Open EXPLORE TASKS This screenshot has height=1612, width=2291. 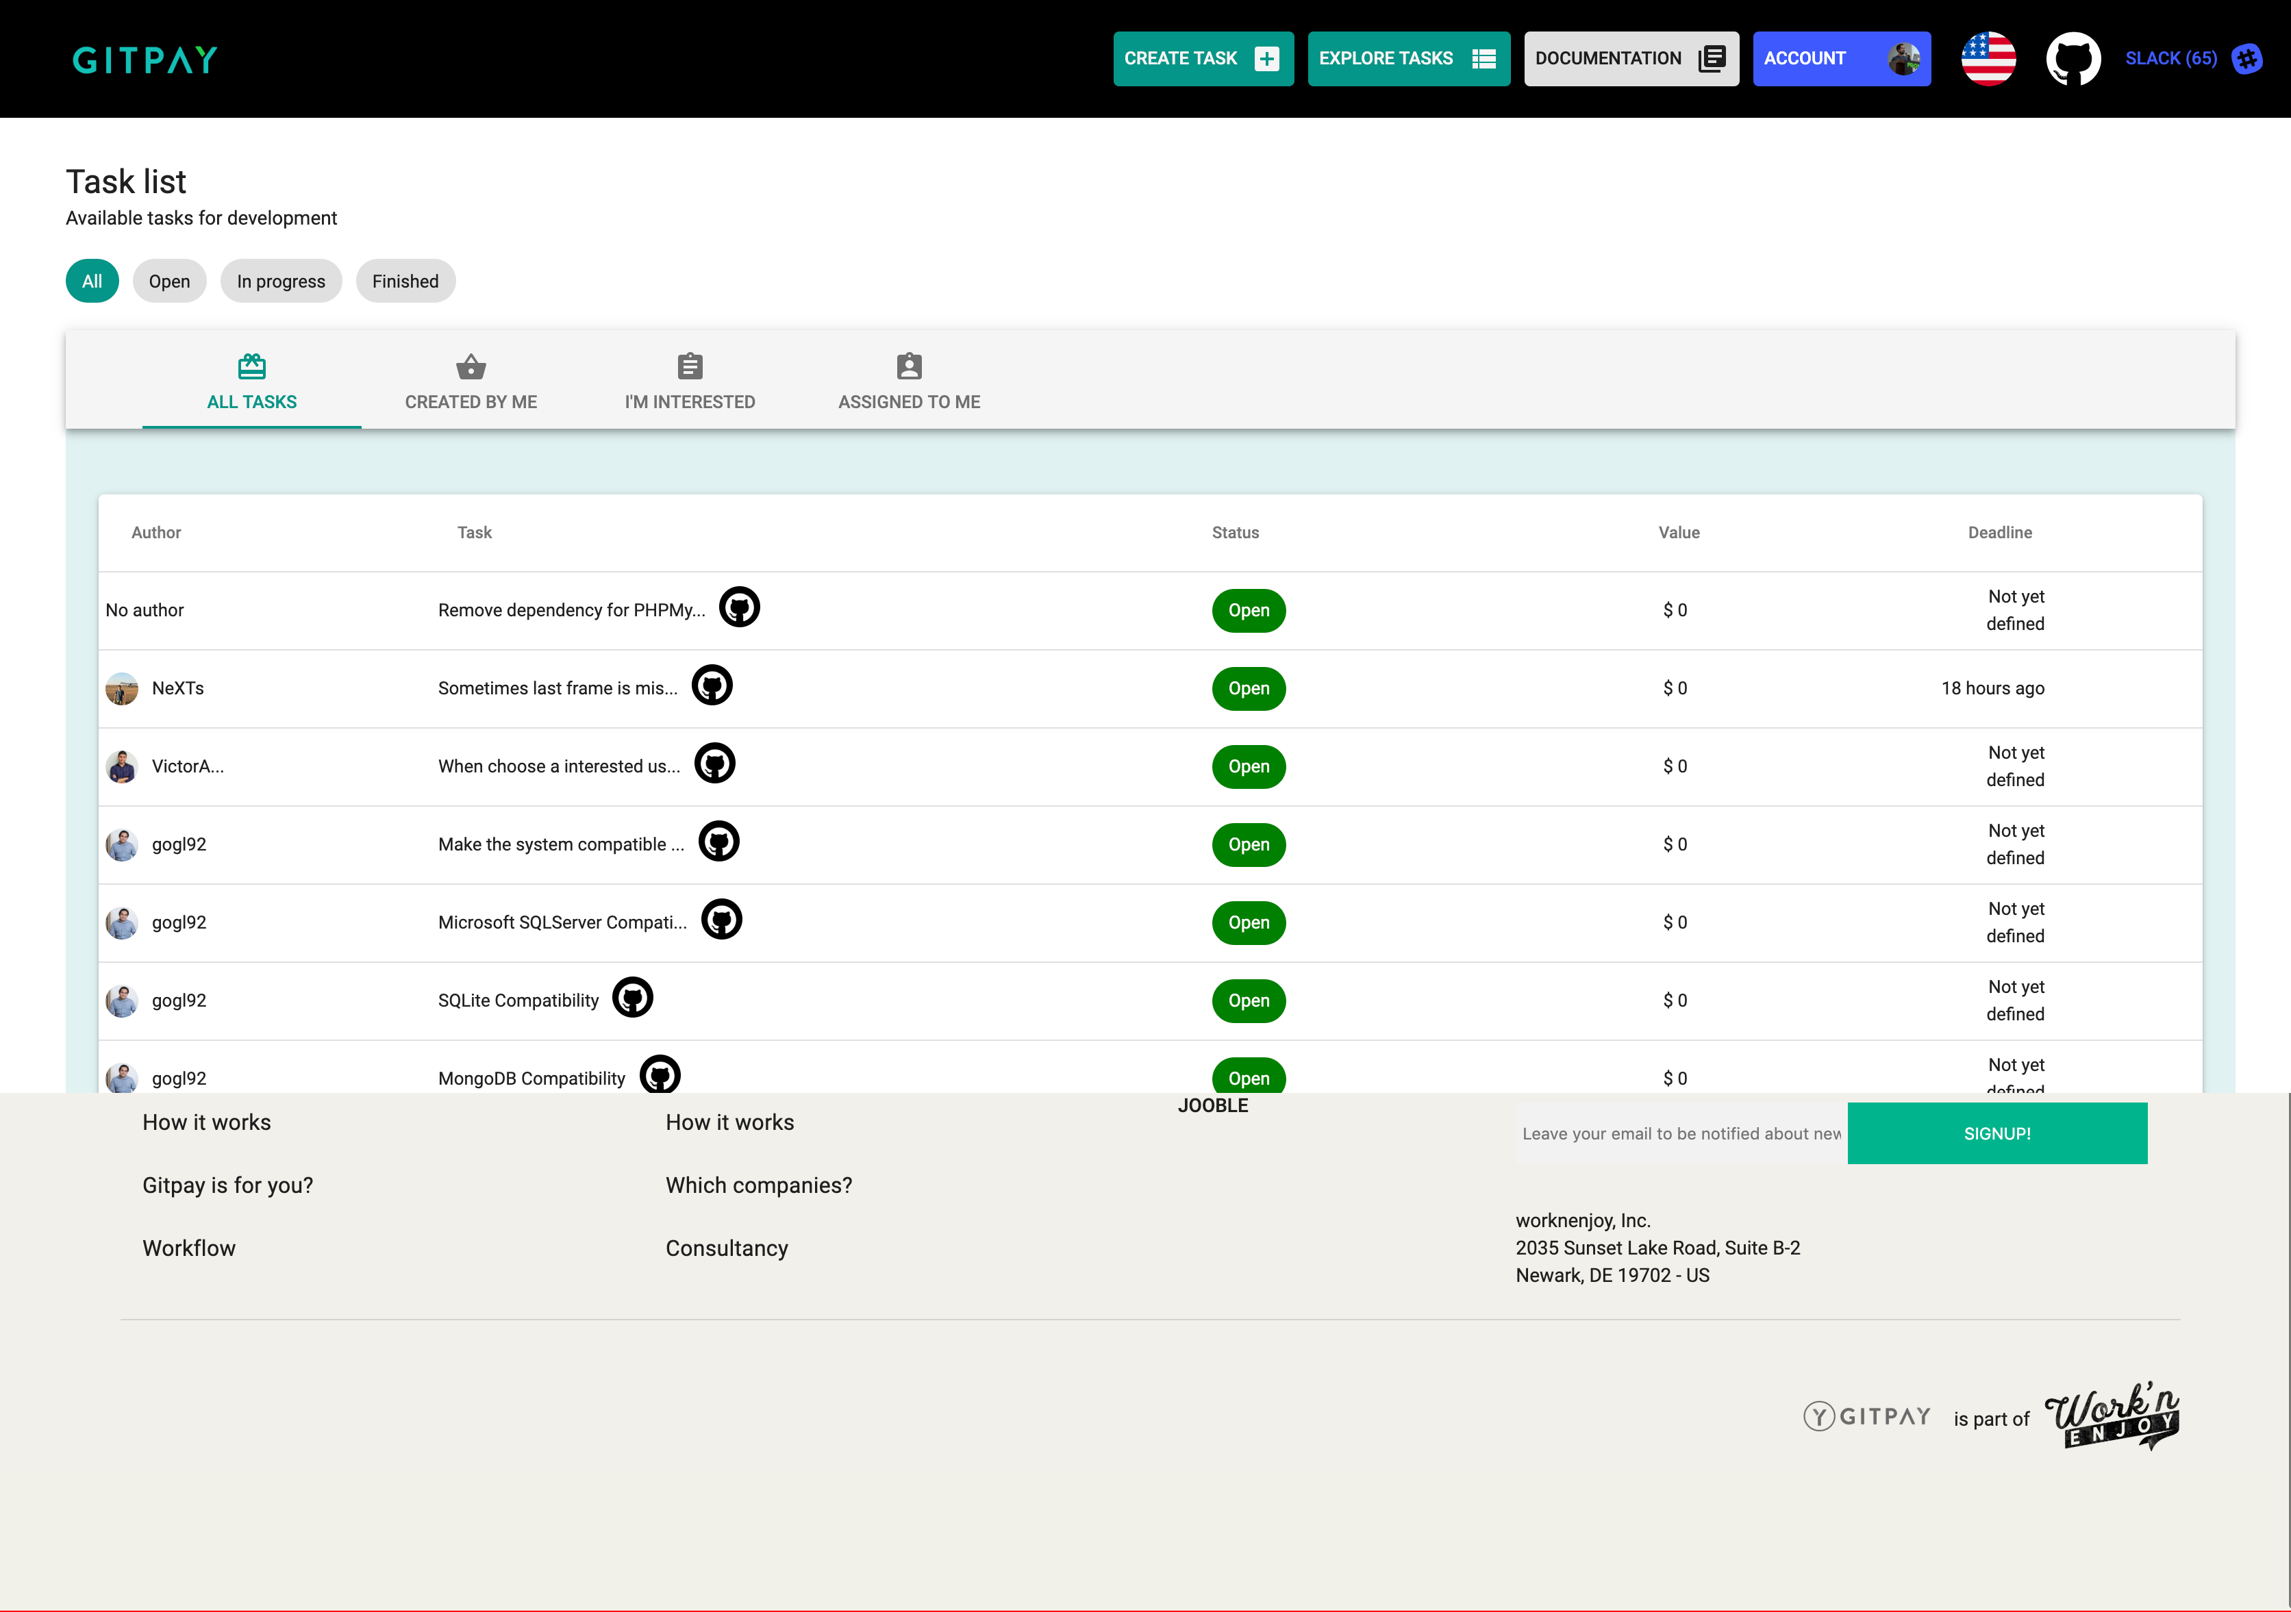[1409, 59]
